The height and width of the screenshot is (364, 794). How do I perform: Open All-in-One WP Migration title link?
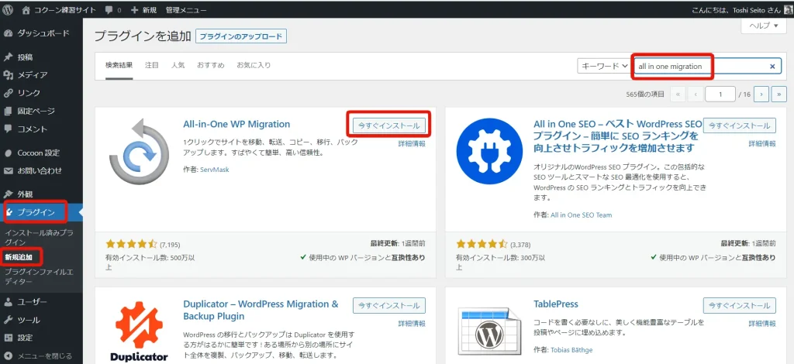click(236, 124)
